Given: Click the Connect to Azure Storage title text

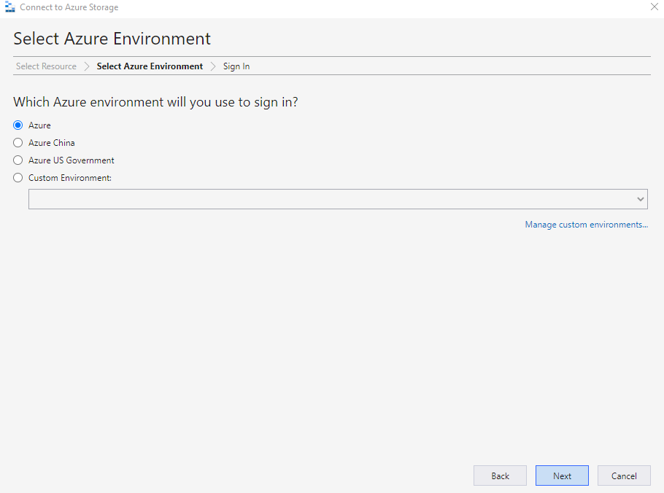Looking at the screenshot, I should tap(69, 7).
